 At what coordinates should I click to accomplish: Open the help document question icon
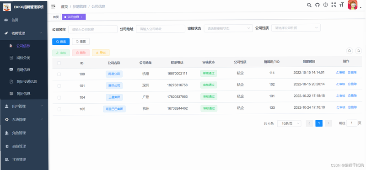[325, 5]
